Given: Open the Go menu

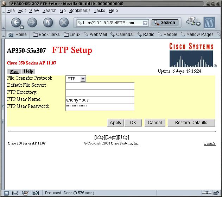Looking at the screenshot, I should [x=63, y=11].
